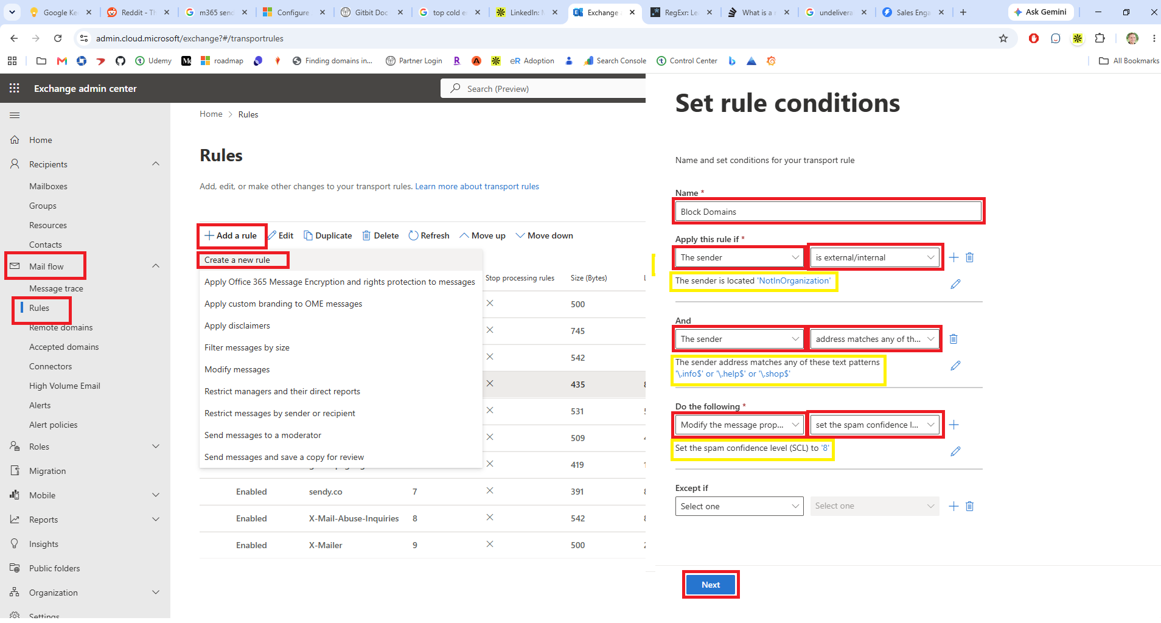This screenshot has width=1161, height=623.
Task: Open the bookmarks apps grid icon
Action: (12, 61)
